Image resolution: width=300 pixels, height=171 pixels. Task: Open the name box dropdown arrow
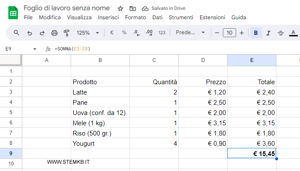pyautogui.click(x=35, y=49)
